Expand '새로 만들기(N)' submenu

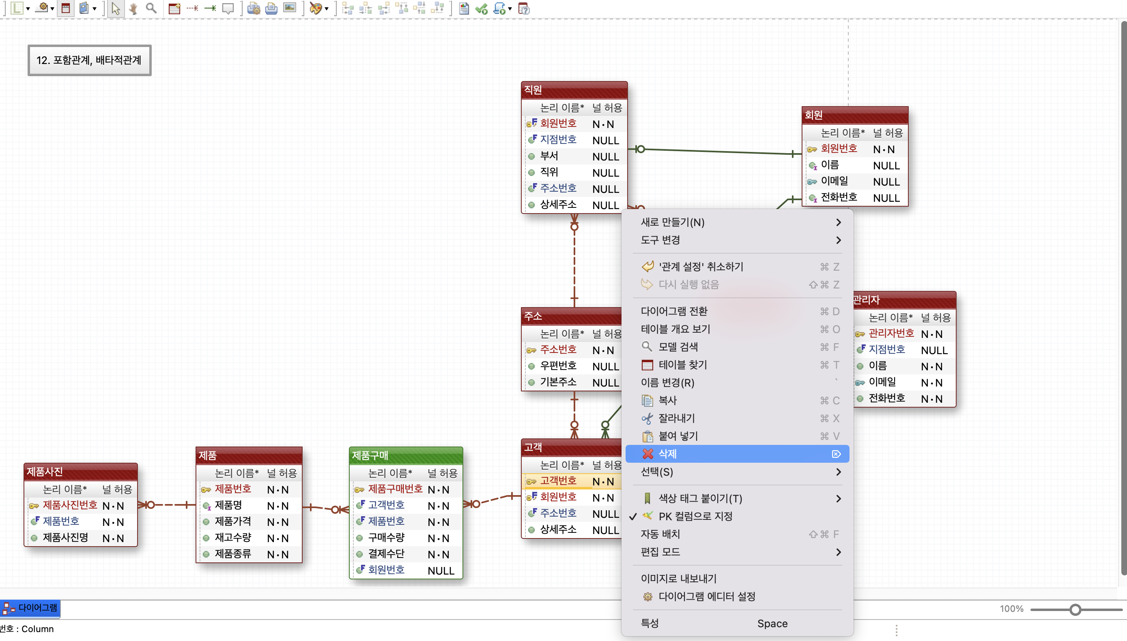(738, 222)
